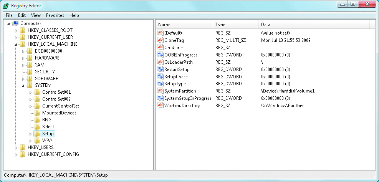Sort values by the Data column header
Image resolution: width=379 pixels, height=182 pixels.
tap(314, 25)
